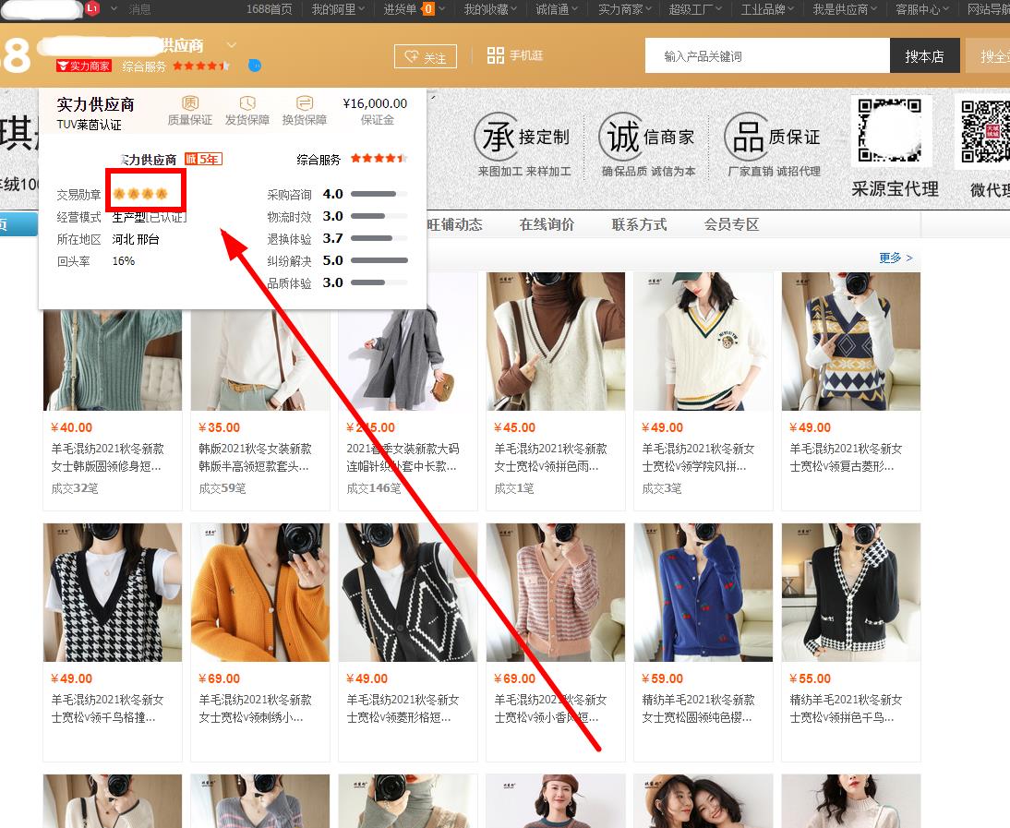
Task: Click the 实力商家 red badge
Action: point(84,66)
